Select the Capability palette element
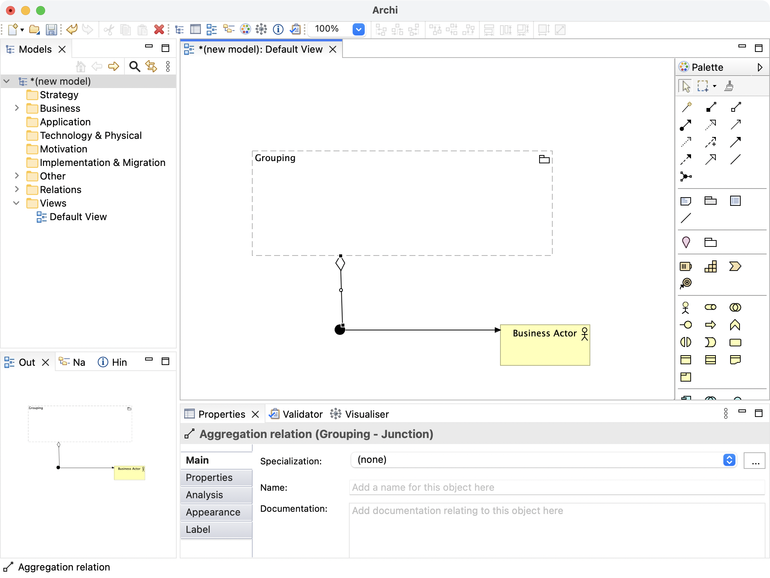This screenshot has width=770, height=578. coord(711,266)
